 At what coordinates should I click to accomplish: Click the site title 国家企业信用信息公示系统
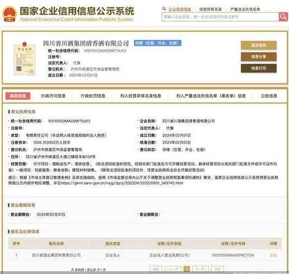(x=77, y=11)
